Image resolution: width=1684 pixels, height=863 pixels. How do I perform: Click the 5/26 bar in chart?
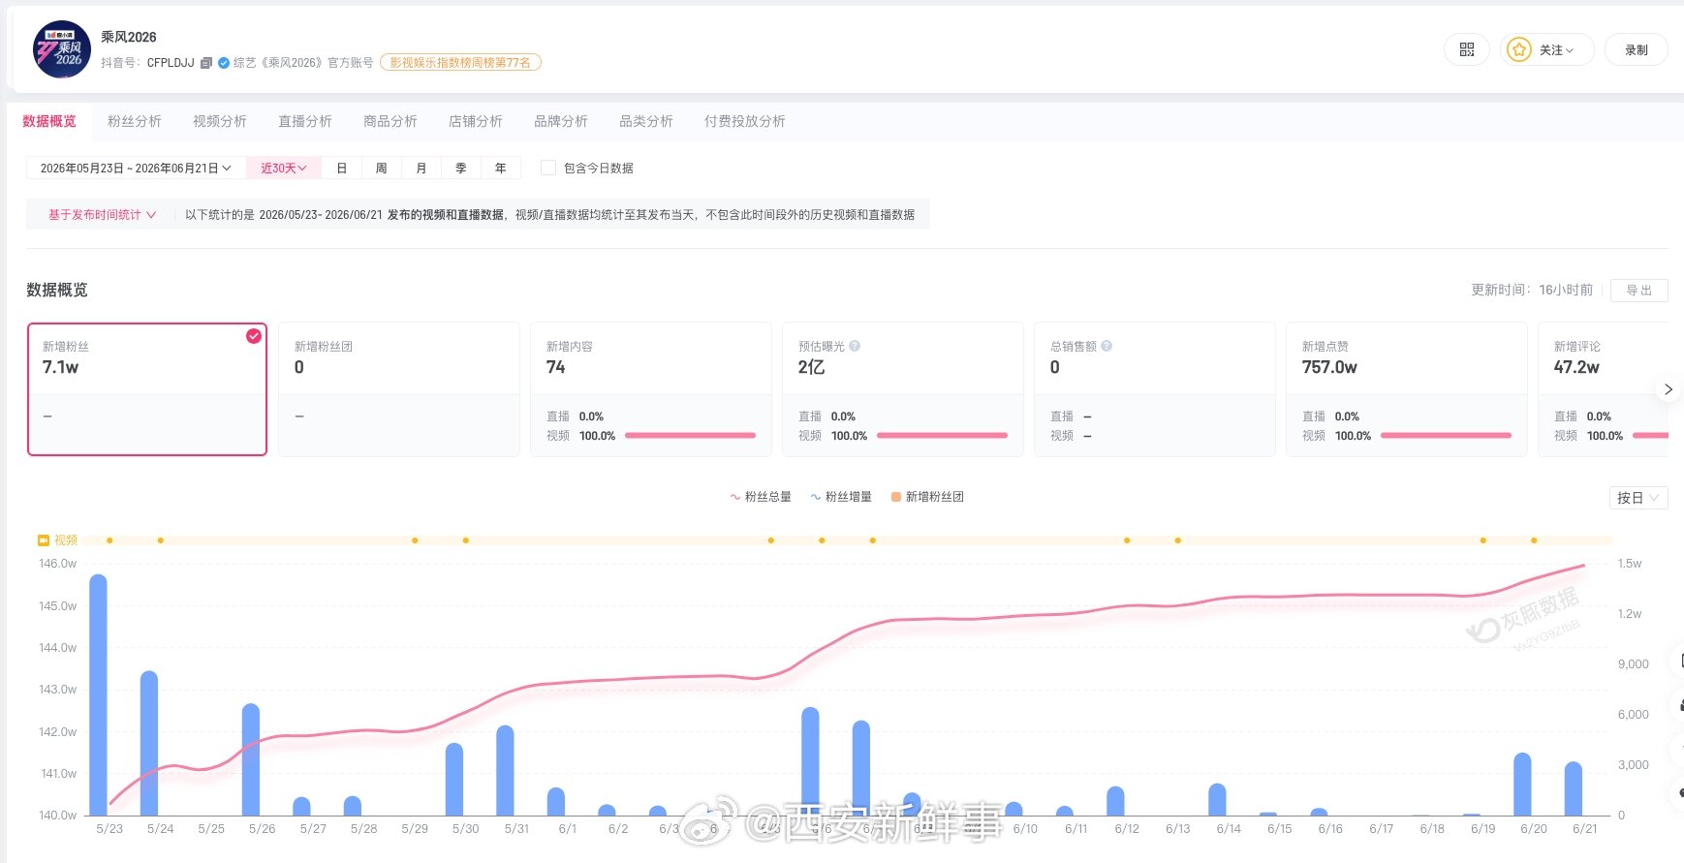(x=251, y=759)
